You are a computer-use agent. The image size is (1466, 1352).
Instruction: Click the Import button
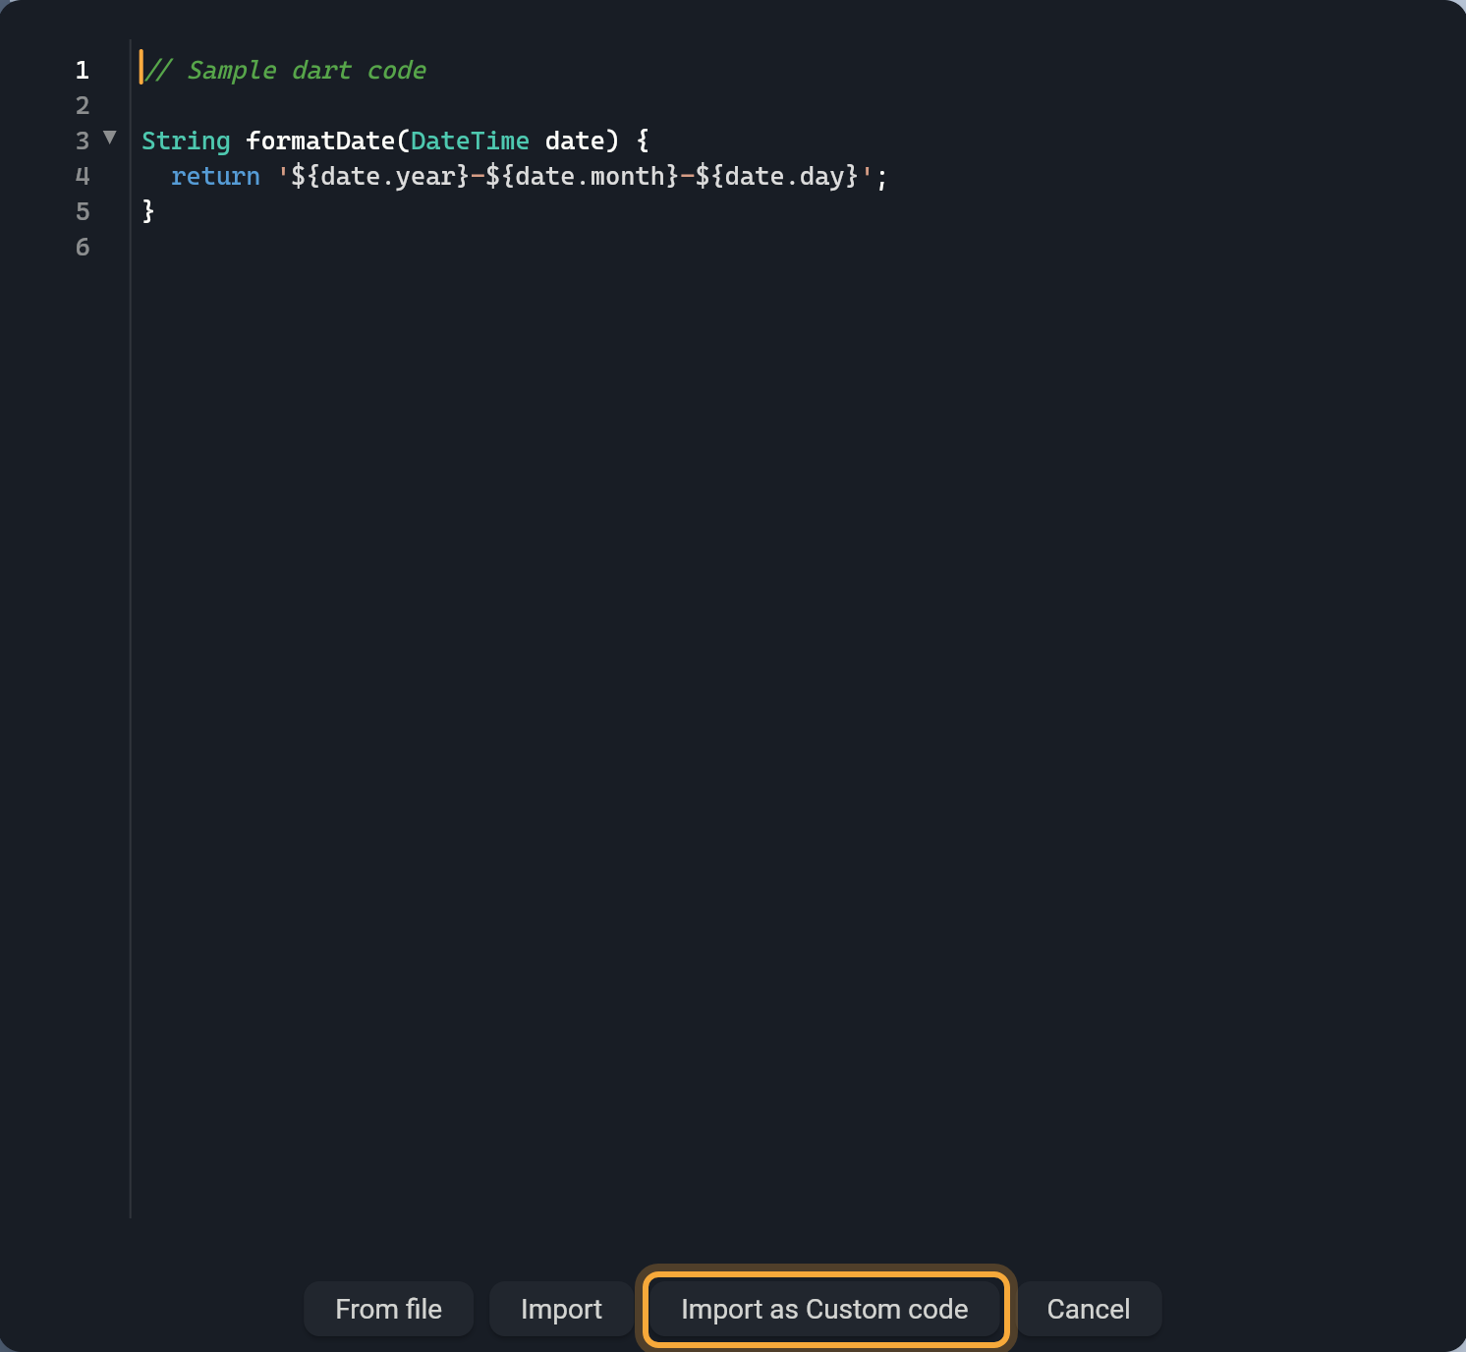(x=561, y=1309)
